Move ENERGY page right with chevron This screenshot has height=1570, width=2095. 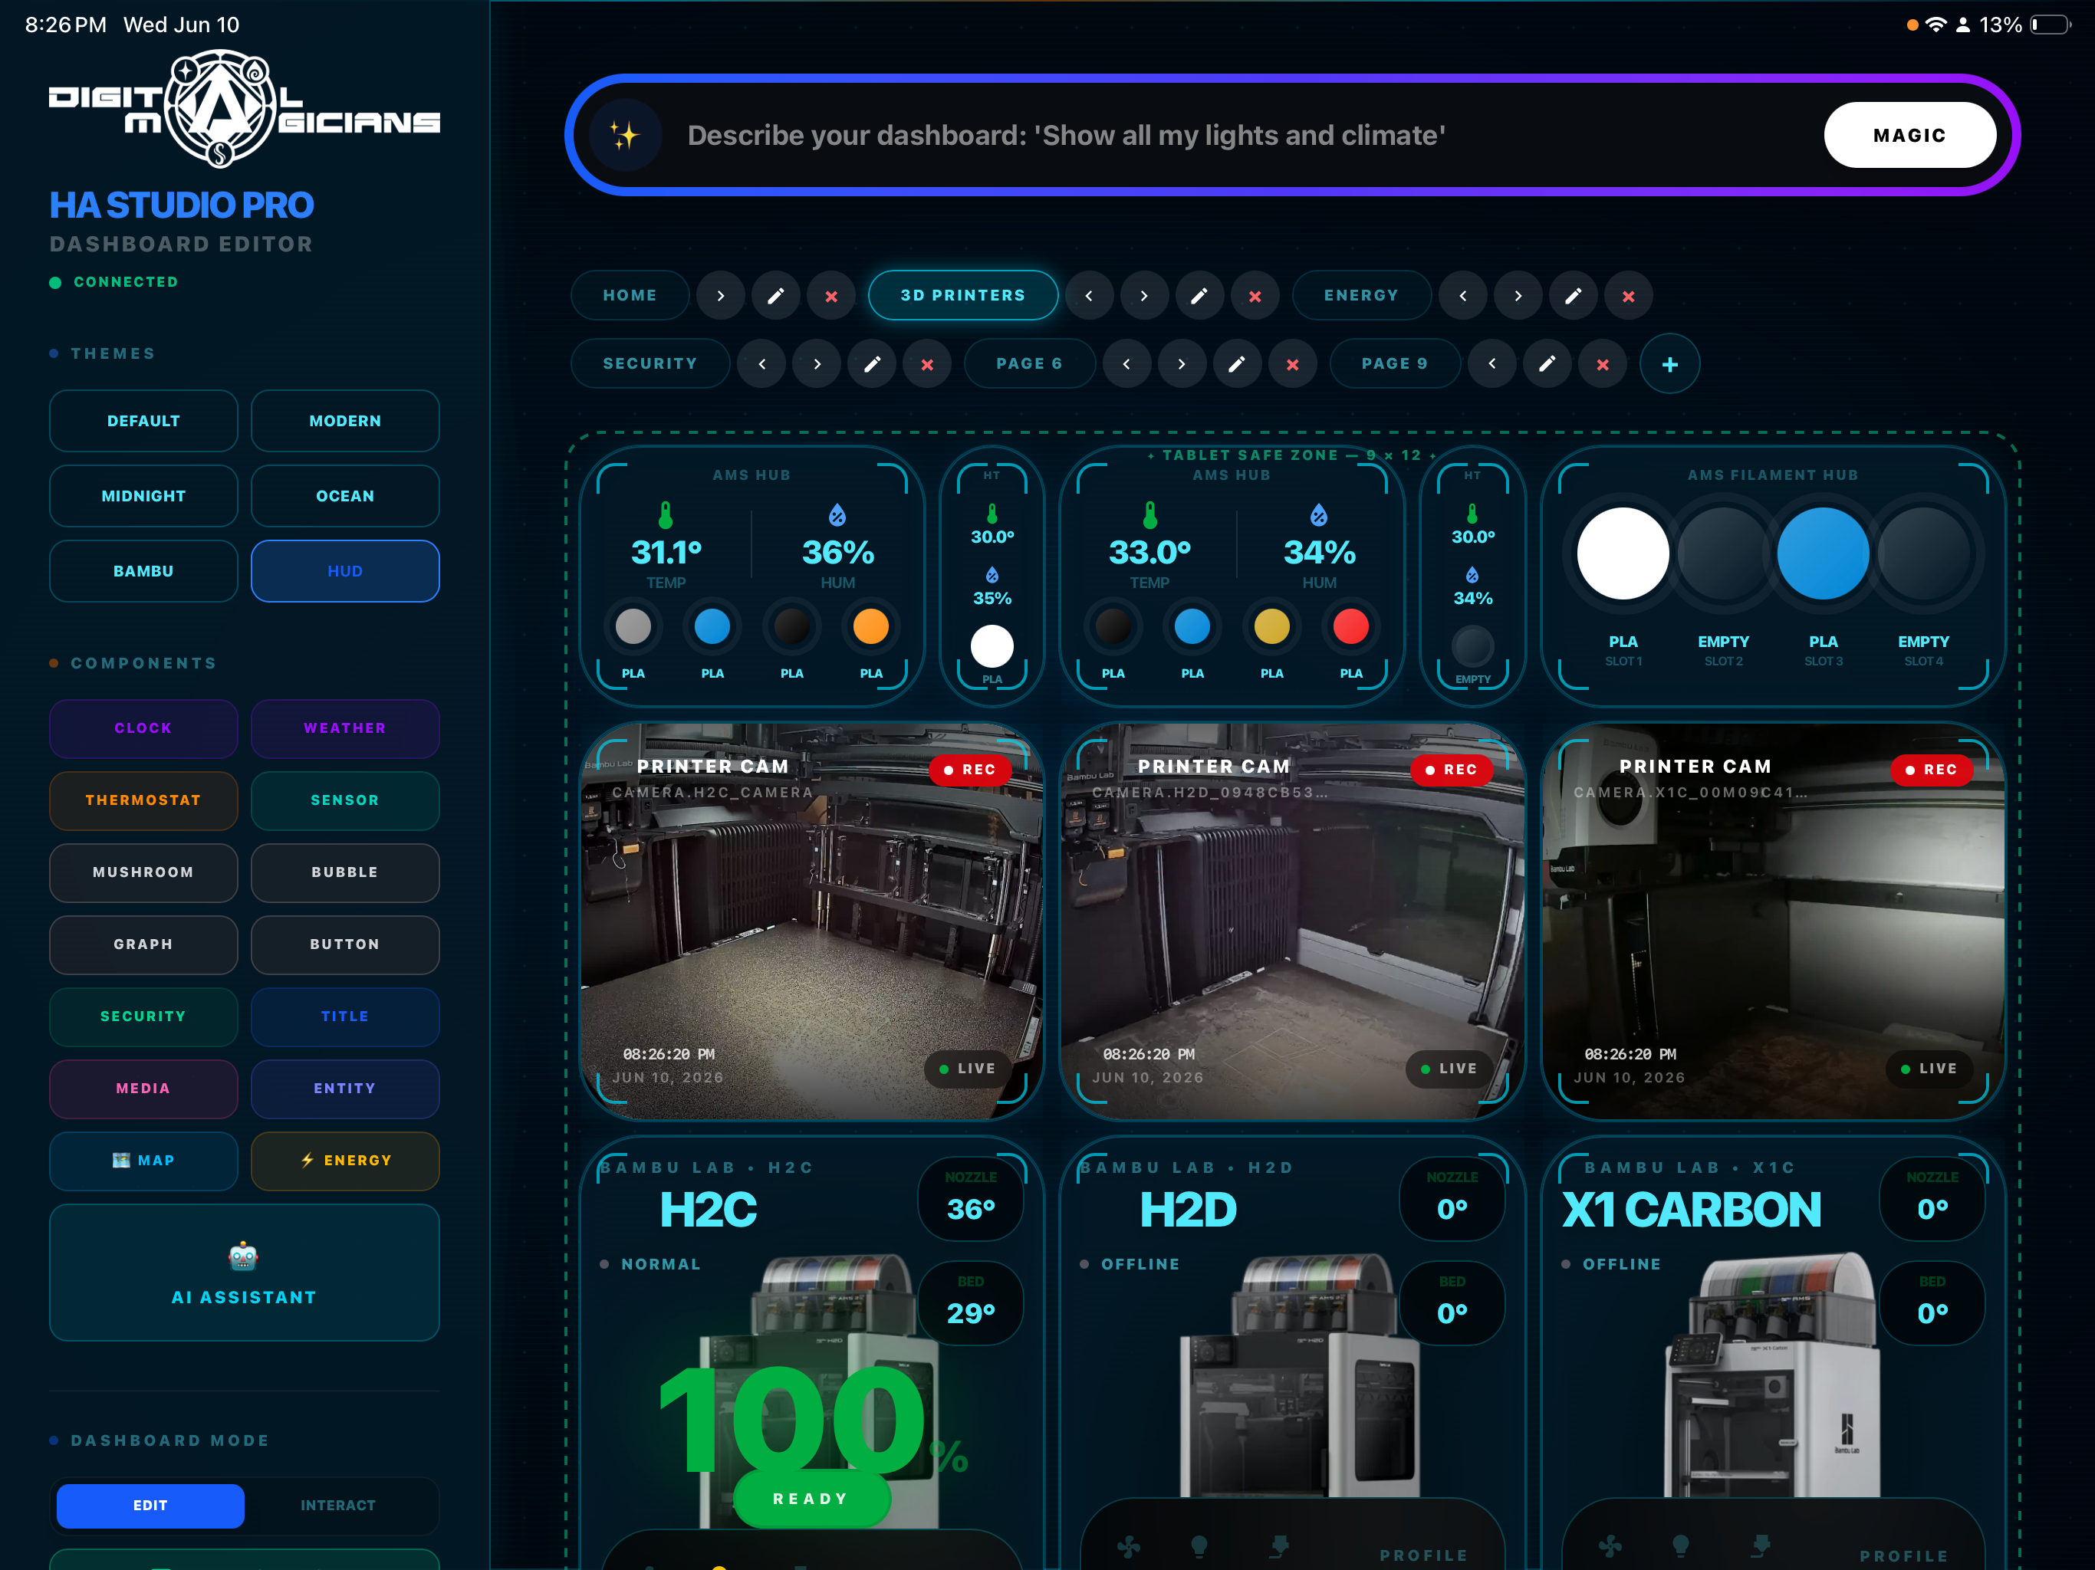click(x=1518, y=297)
